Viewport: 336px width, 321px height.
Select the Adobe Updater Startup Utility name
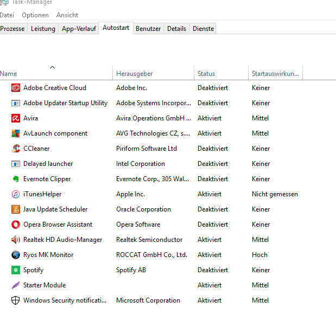65,103
